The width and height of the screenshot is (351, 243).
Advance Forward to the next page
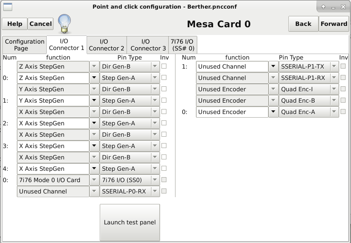coord(334,24)
